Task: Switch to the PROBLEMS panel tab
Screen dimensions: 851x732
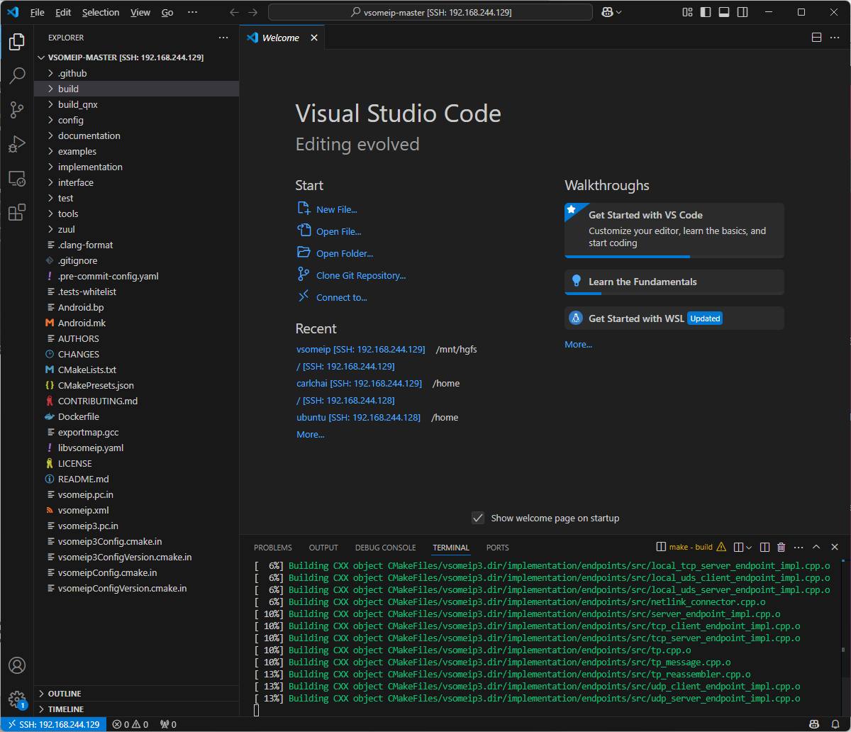Action: click(273, 548)
